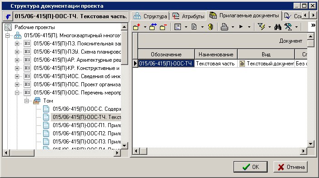The image size is (319, 178).
Task: Click the binoculars search icon
Action: point(278,27)
